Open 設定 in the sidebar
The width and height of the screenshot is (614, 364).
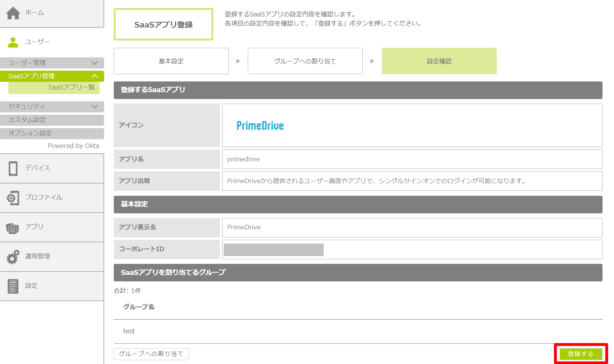(52, 286)
